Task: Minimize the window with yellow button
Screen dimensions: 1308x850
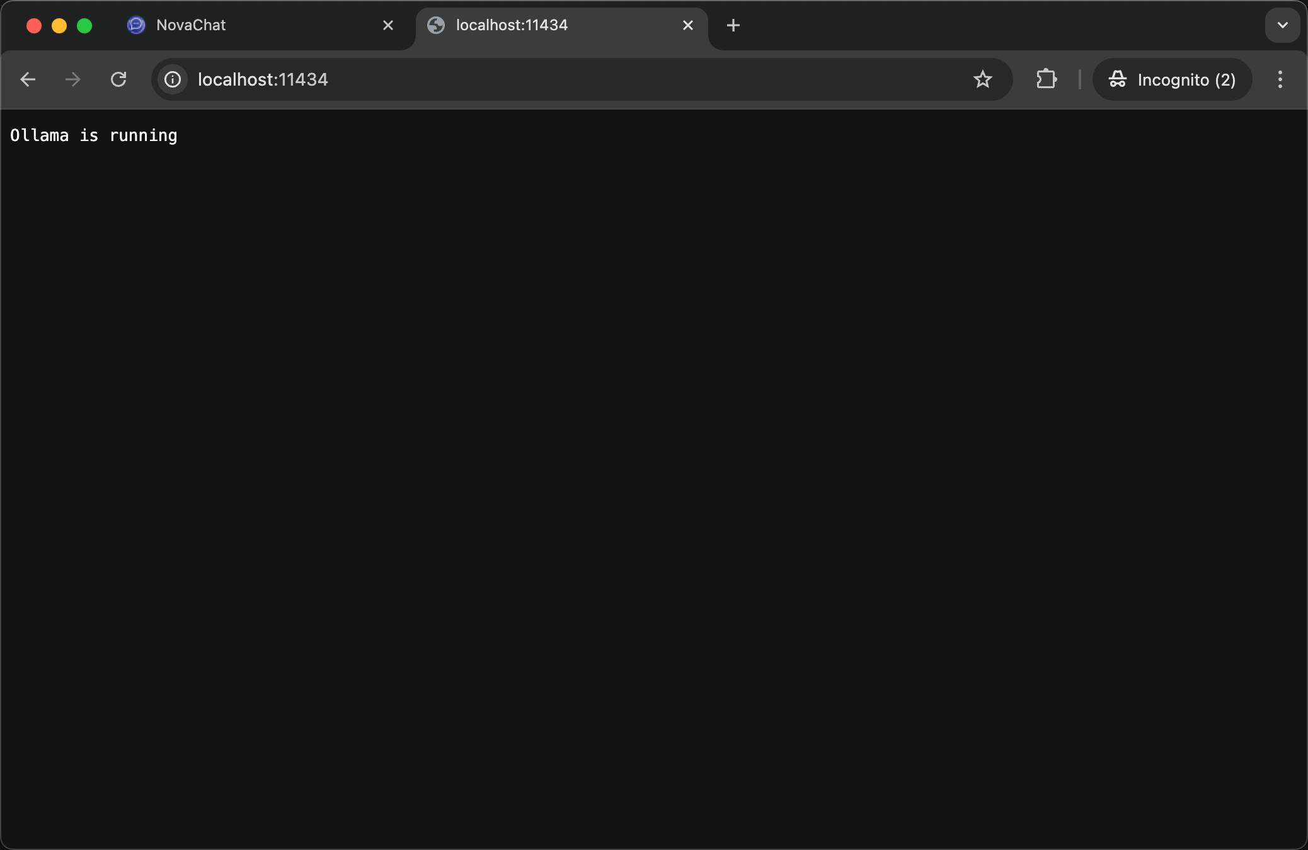Action: [x=59, y=25]
